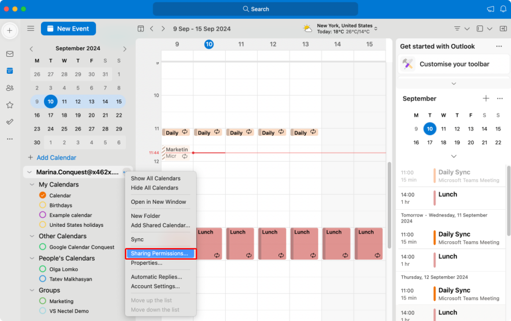
Task: Click the New Event button
Action: pos(68,28)
